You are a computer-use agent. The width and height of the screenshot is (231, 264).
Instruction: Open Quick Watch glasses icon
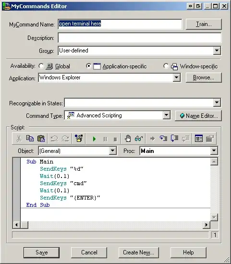tap(139, 139)
